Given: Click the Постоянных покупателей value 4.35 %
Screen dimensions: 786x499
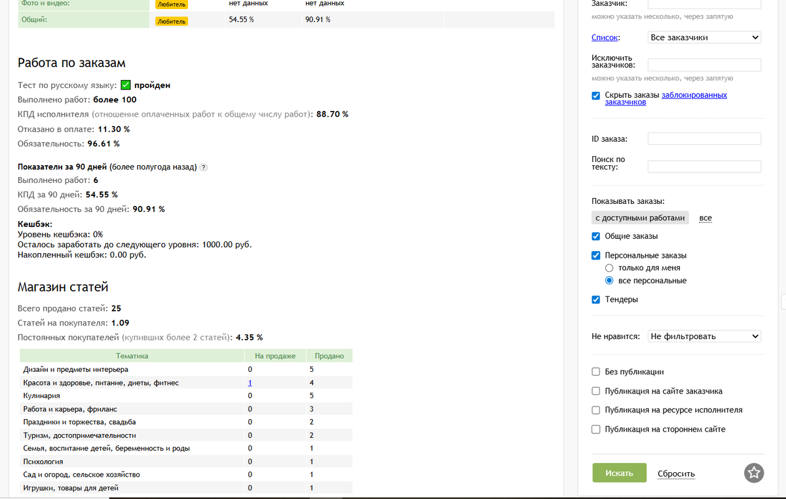Looking at the screenshot, I should (249, 337).
